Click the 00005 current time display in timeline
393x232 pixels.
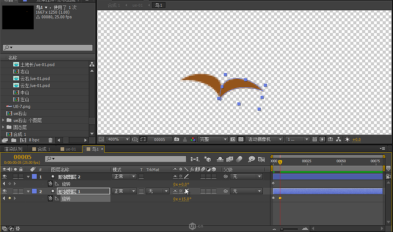tap(22, 157)
